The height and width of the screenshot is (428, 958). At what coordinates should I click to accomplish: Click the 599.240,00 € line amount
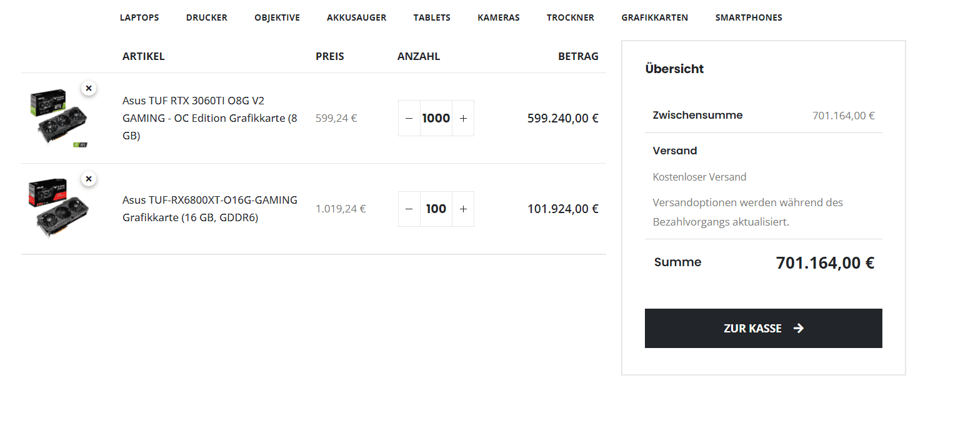pyautogui.click(x=563, y=118)
